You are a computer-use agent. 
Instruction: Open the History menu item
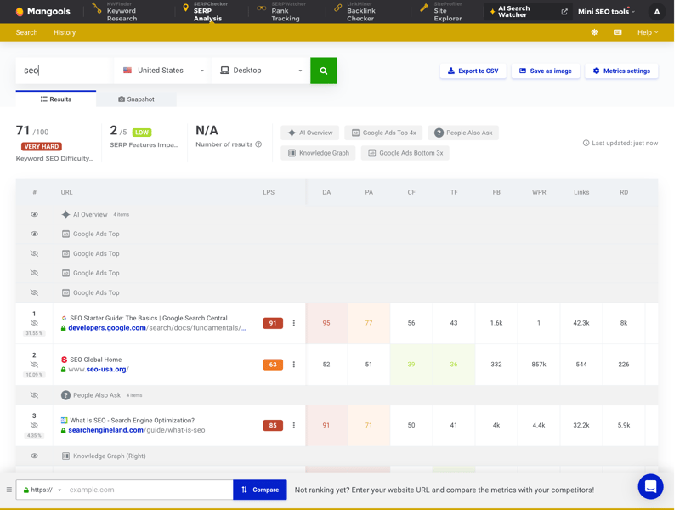[x=65, y=32]
